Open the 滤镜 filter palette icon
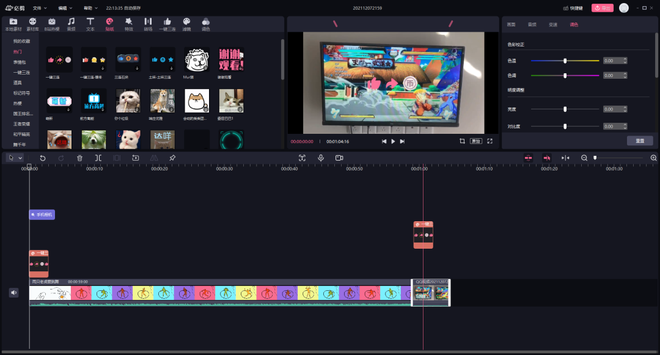The width and height of the screenshot is (660, 355). tap(186, 24)
